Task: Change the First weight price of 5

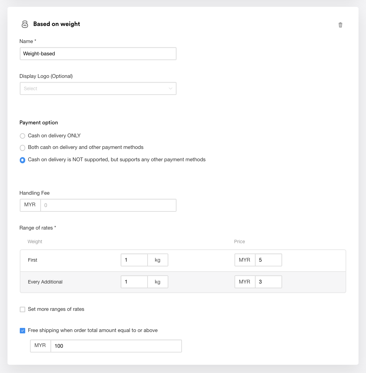Action: 269,260
